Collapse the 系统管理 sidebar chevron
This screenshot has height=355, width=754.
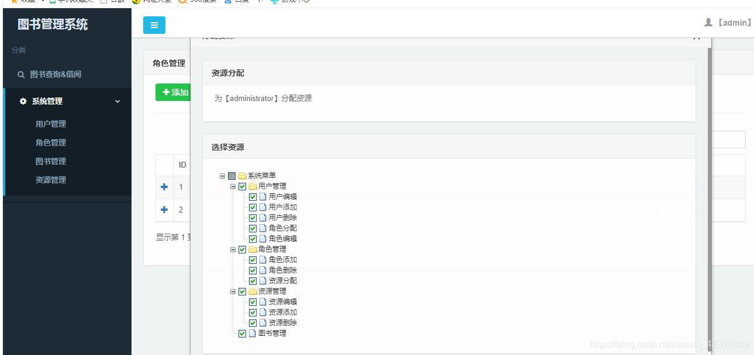(117, 102)
